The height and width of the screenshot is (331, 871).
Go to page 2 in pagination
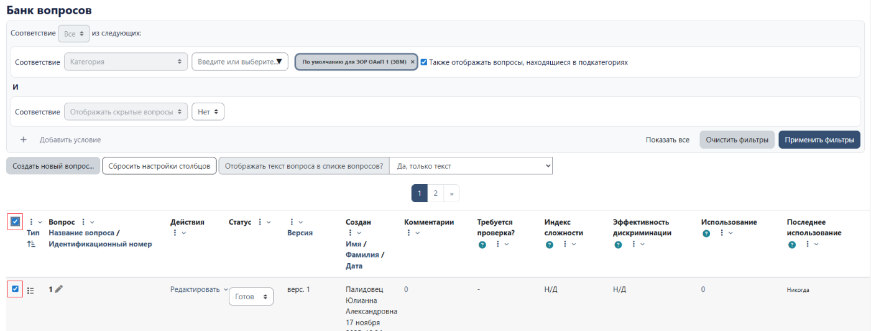tap(435, 193)
